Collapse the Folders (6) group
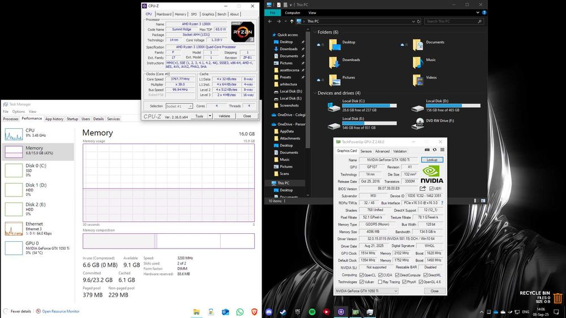The height and width of the screenshot is (318, 566). pos(314,32)
